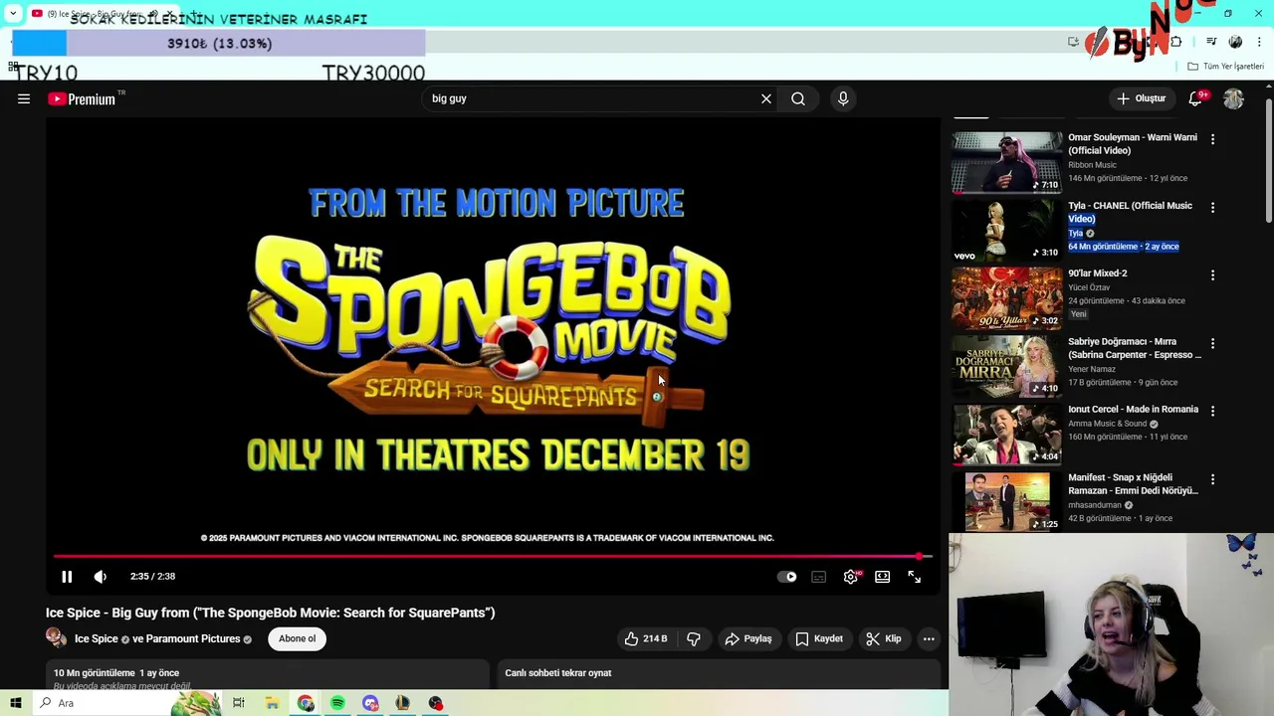Open Chrome tab search dropdown arrow
Screen dimensions: 1274x716
pos(12,14)
